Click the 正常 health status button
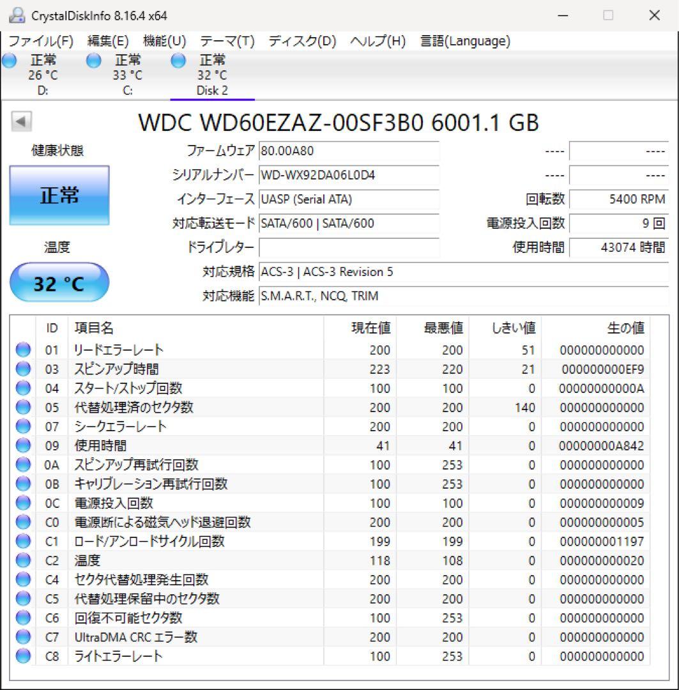Viewport: 679px width, 690px height. tap(59, 195)
